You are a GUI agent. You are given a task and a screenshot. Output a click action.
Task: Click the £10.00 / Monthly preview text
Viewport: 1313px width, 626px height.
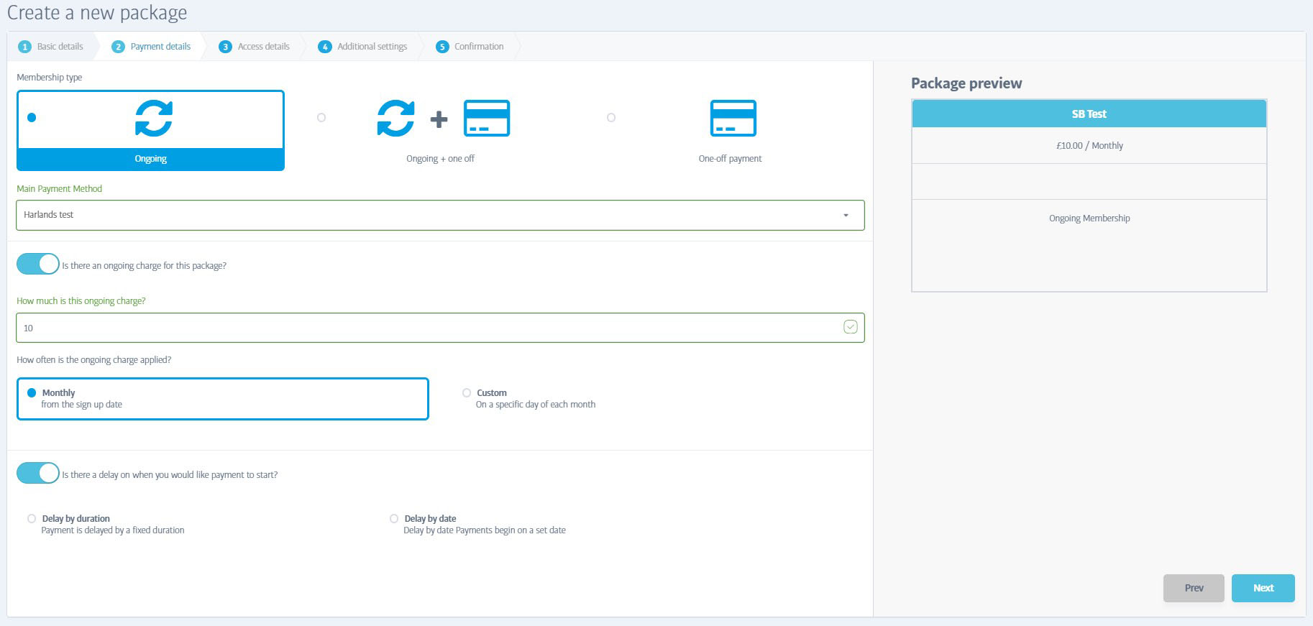coord(1089,146)
